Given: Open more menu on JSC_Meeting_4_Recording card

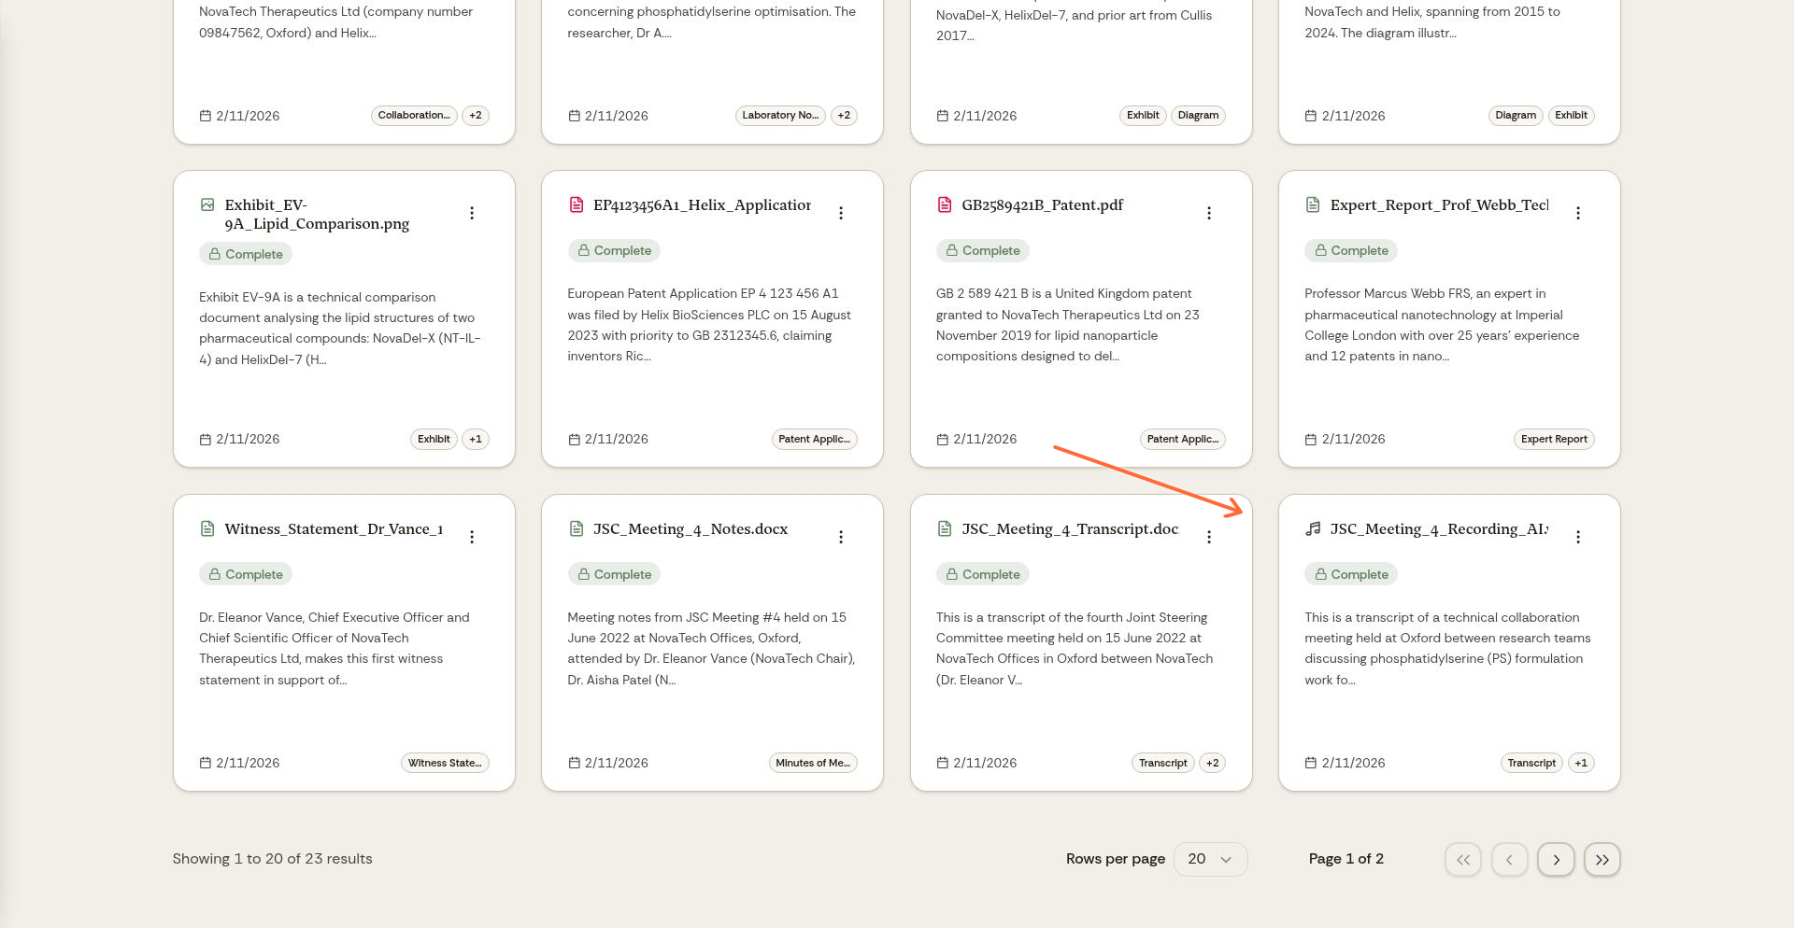Looking at the screenshot, I should 1578,537.
